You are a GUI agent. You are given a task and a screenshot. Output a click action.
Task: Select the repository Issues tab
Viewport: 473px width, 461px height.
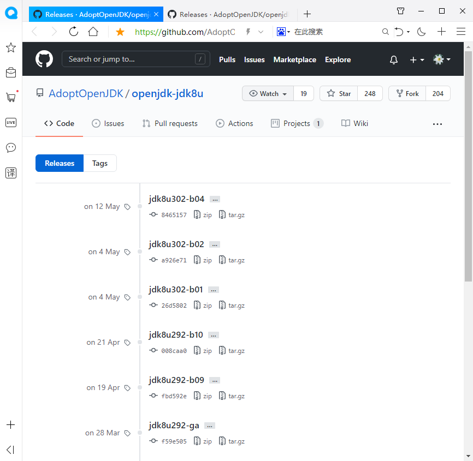108,123
